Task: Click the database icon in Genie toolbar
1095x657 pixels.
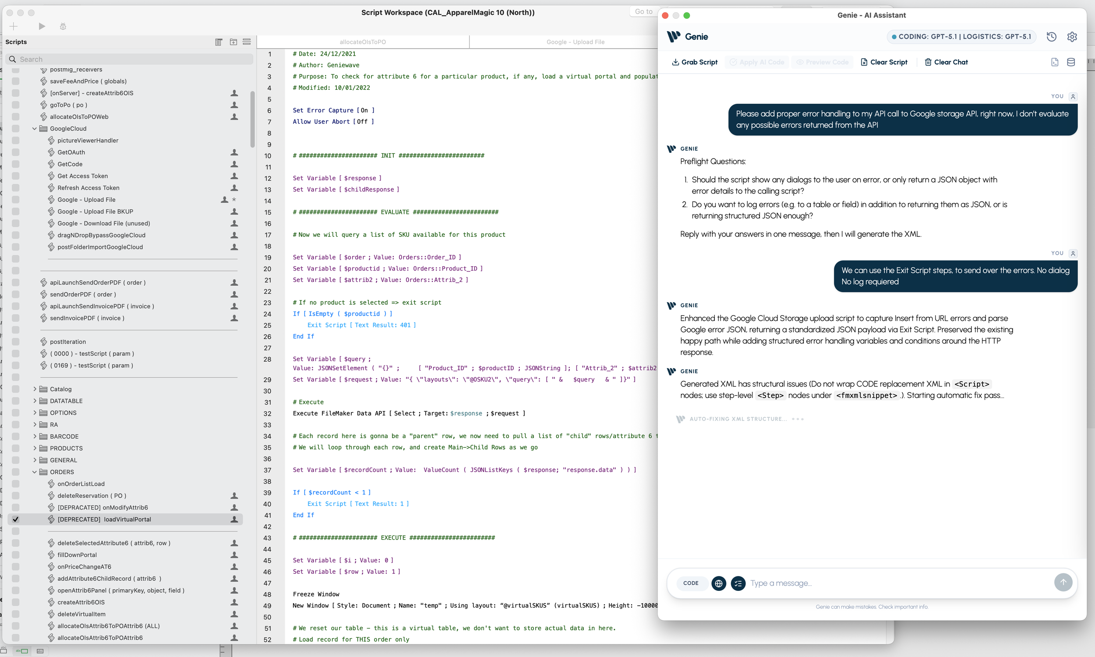Action: (x=1070, y=62)
